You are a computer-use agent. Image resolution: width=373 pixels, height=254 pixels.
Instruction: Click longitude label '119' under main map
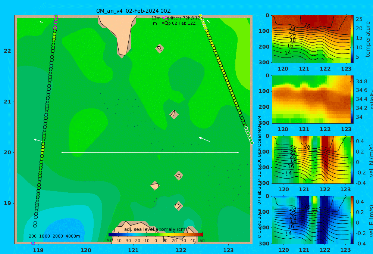pos(38,250)
